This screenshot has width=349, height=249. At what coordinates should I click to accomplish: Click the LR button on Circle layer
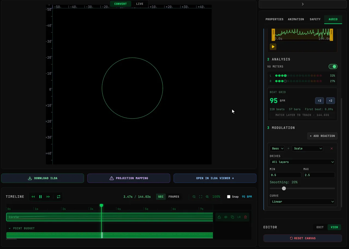(x=239, y=217)
